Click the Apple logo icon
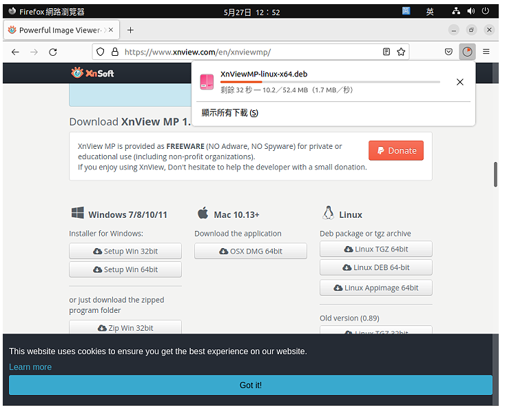Viewport: 507px width, 408px height. pyautogui.click(x=203, y=213)
